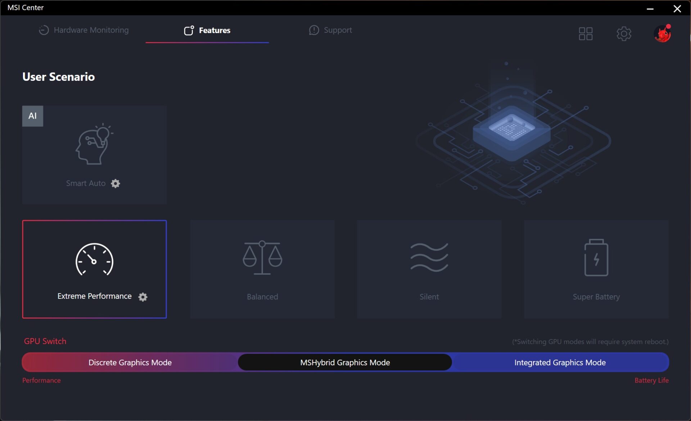Click the Performance label under GPU Switch

(41, 380)
